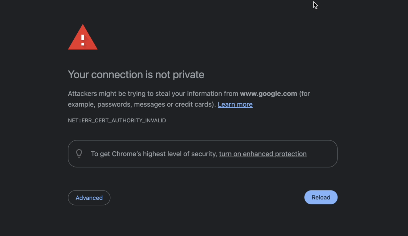Click the NET::ERR_CERT_AUTHORITY_INVALID error code
This screenshot has height=236, width=408.
(x=117, y=120)
